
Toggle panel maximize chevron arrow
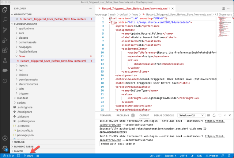coord(225,115)
